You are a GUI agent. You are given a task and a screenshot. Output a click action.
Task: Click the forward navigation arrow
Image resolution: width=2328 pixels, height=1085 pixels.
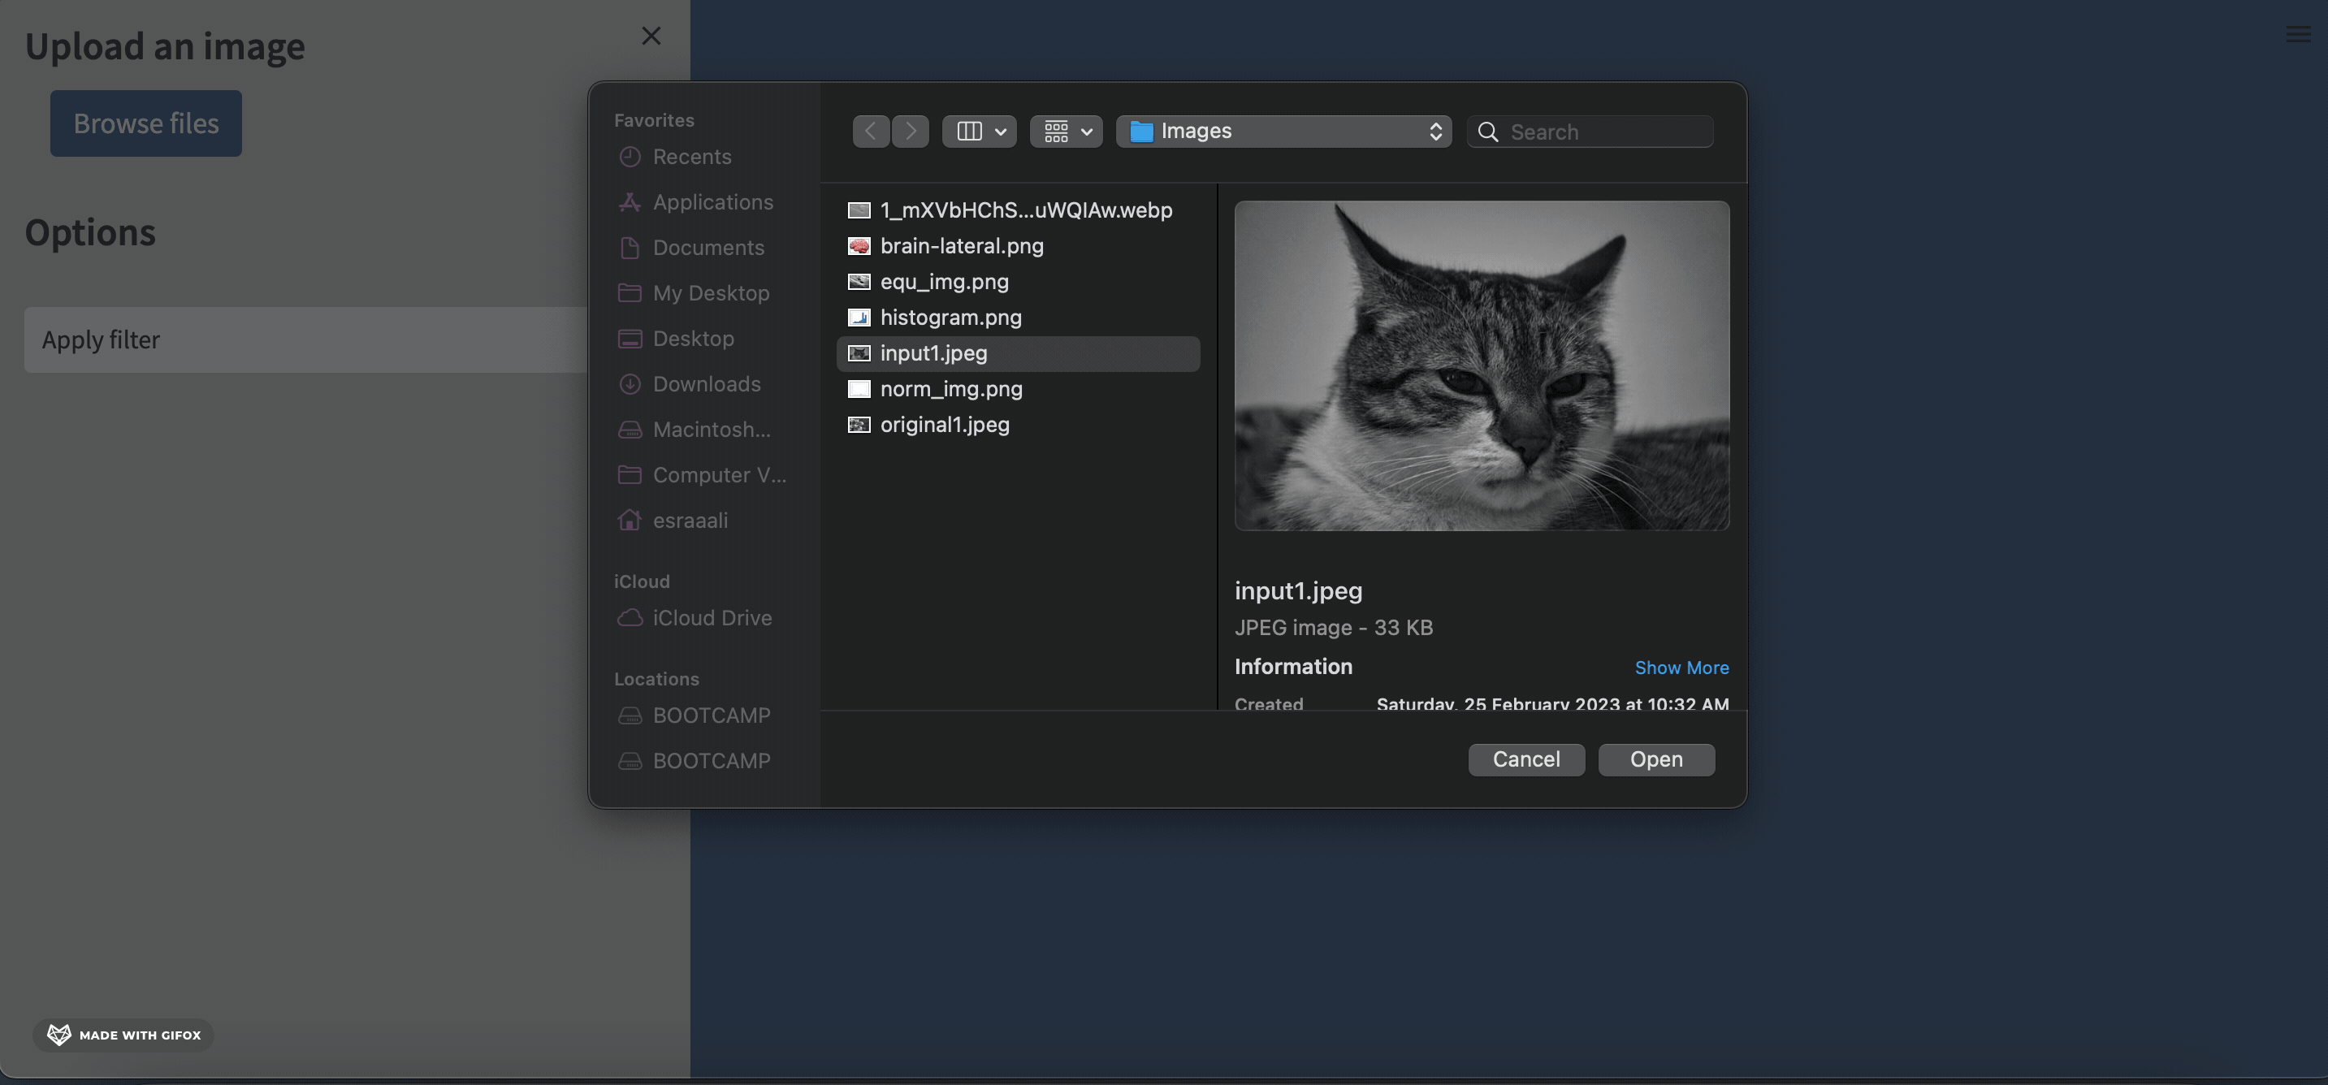pos(910,131)
